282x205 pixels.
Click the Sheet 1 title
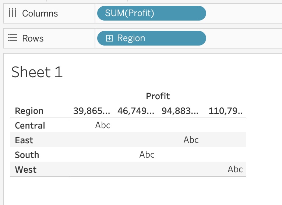[x=37, y=72]
